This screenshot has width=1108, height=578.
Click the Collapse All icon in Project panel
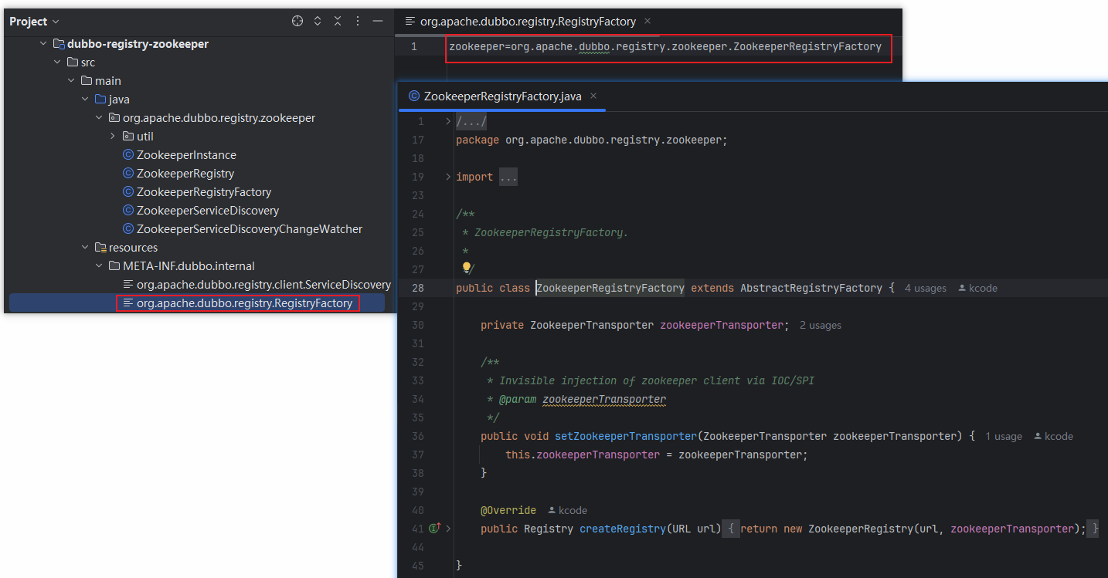pyautogui.click(x=338, y=22)
